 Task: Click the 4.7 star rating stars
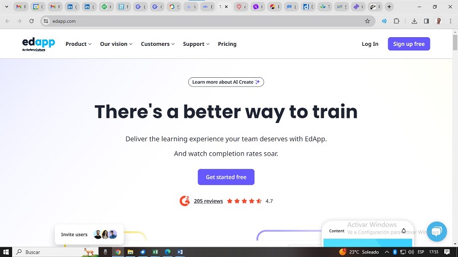[x=244, y=201]
